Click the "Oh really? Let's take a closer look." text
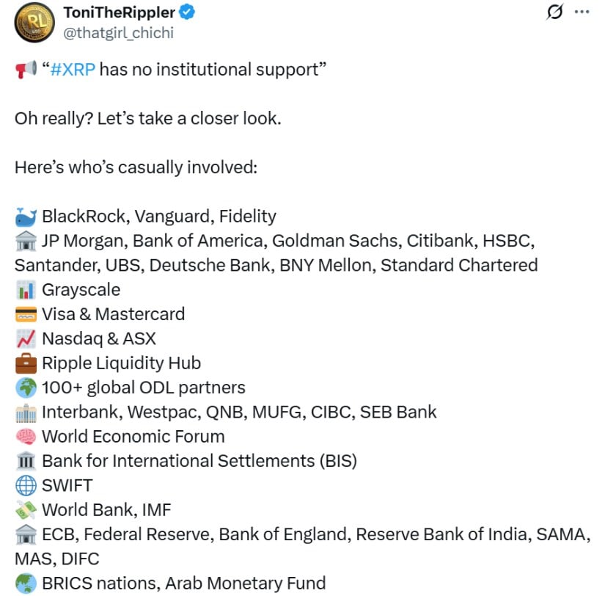The image size is (605, 596). (x=147, y=118)
